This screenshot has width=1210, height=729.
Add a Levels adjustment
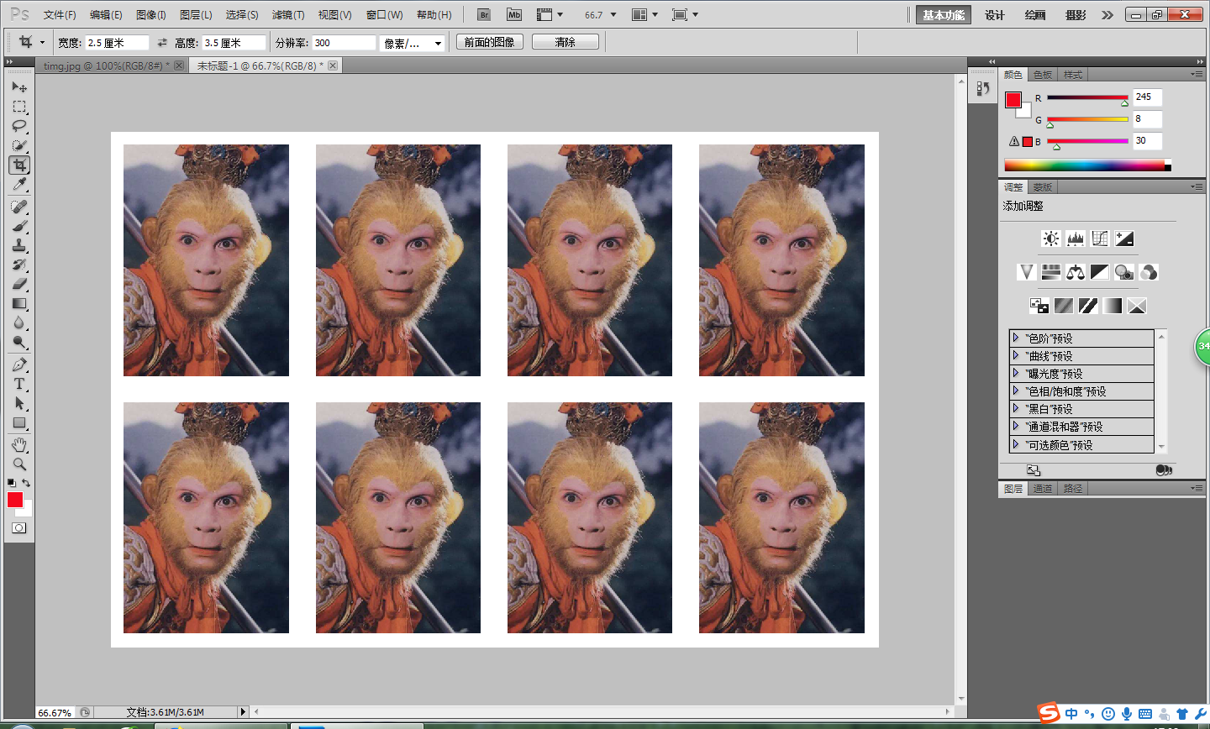[1075, 239]
